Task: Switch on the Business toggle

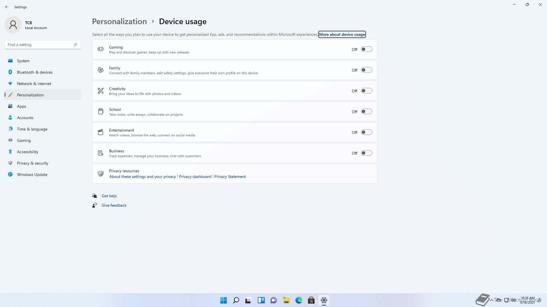Action: (366, 153)
